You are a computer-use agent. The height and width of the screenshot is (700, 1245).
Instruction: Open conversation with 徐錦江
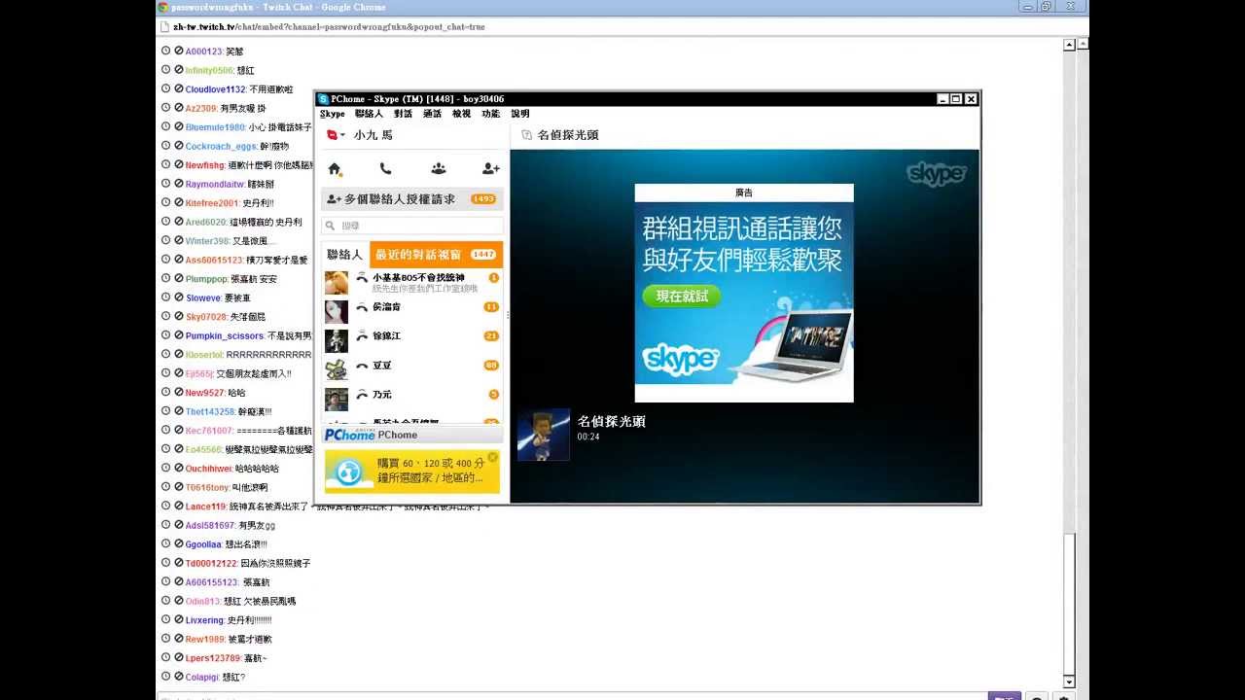[x=412, y=340]
